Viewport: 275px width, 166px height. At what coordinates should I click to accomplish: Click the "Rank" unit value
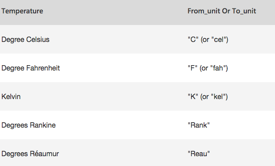pyautogui.click(x=199, y=125)
